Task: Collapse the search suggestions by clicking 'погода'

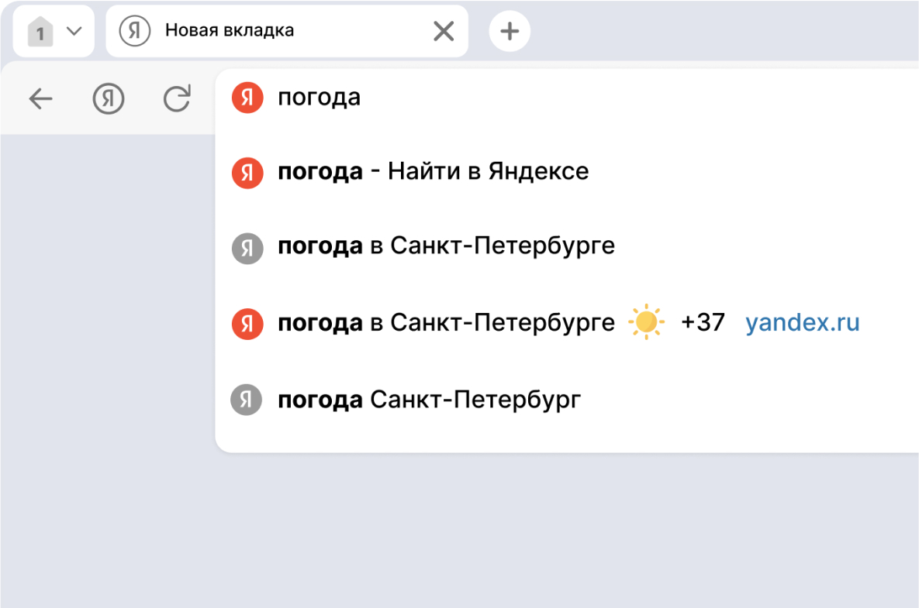Action: [320, 98]
